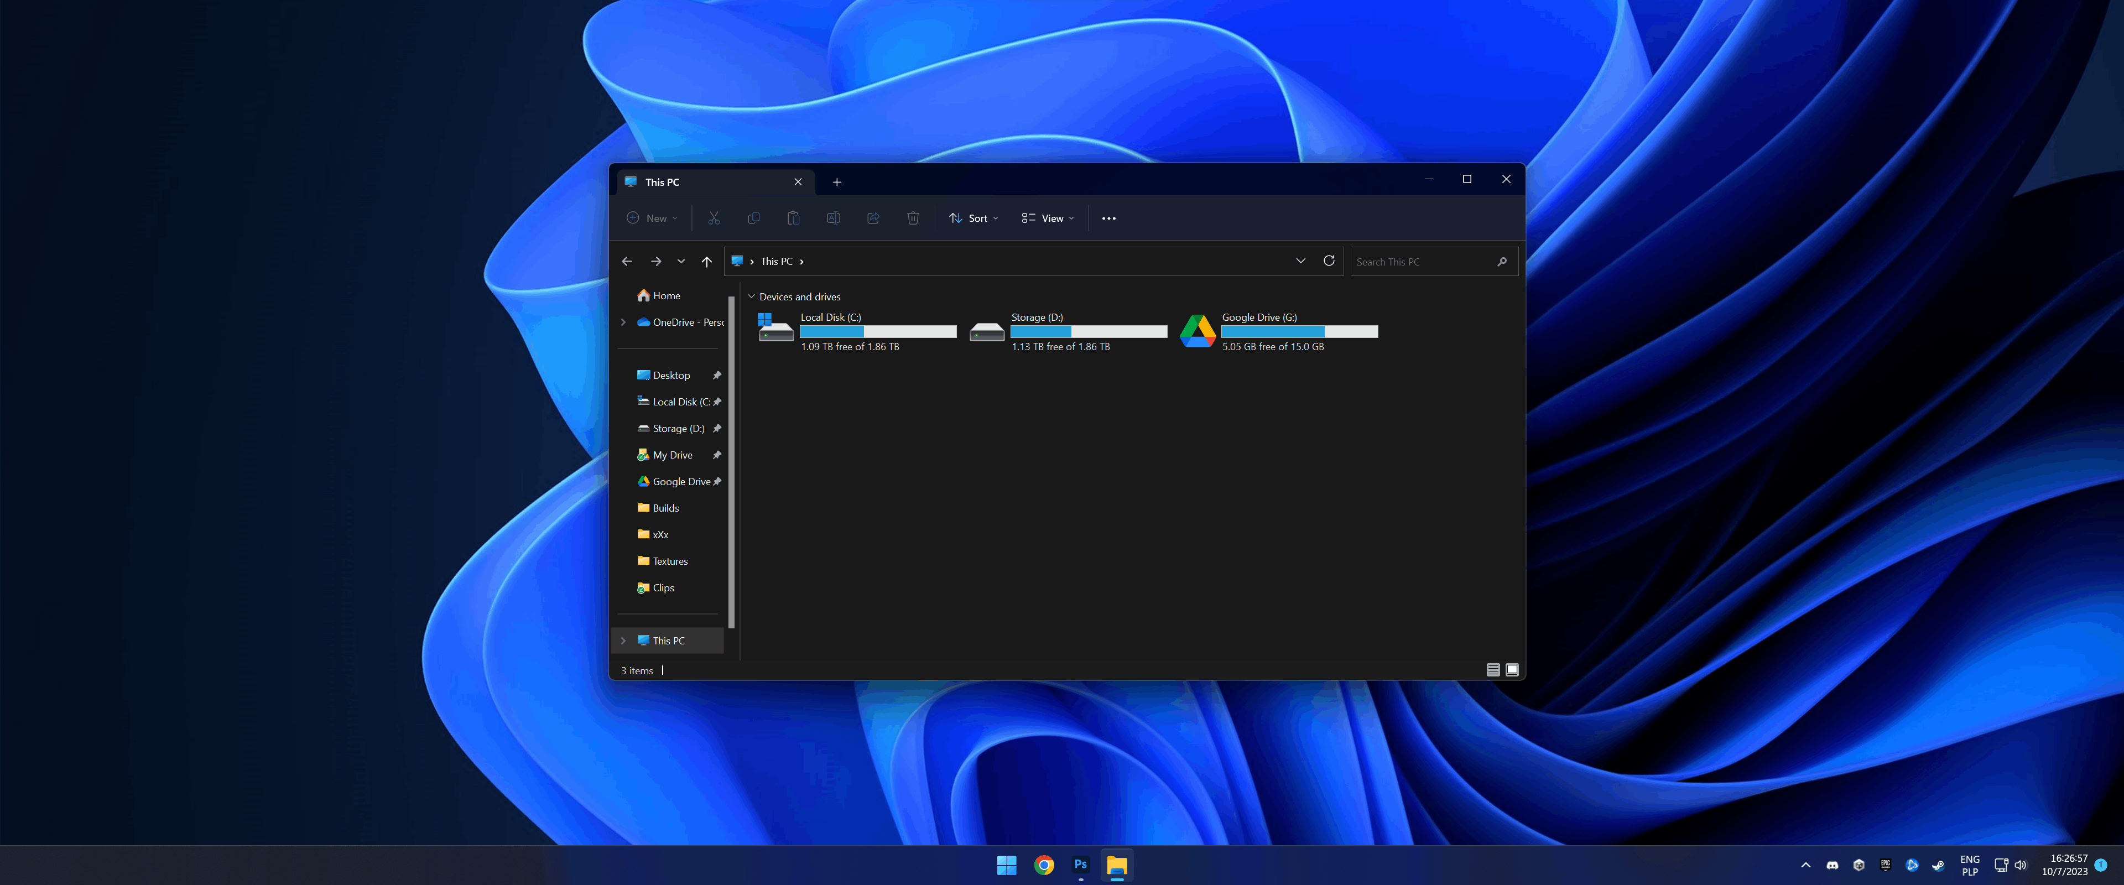Click the Google Drive (G:) storage usage bar
The width and height of the screenshot is (2124, 885).
coord(1299,331)
